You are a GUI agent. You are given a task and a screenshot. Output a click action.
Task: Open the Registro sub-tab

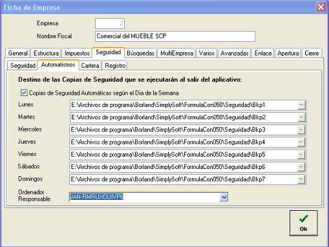coord(115,66)
